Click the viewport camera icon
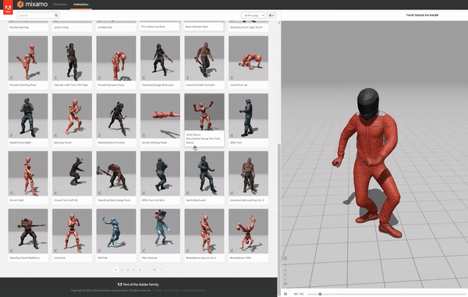468x297 pixels. click(x=285, y=284)
